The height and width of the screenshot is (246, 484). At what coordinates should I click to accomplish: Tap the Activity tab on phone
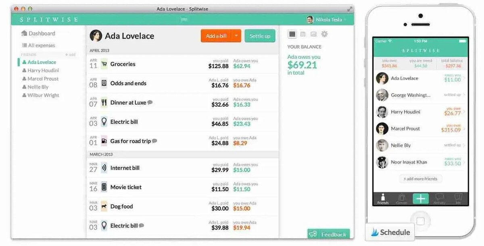point(439,198)
